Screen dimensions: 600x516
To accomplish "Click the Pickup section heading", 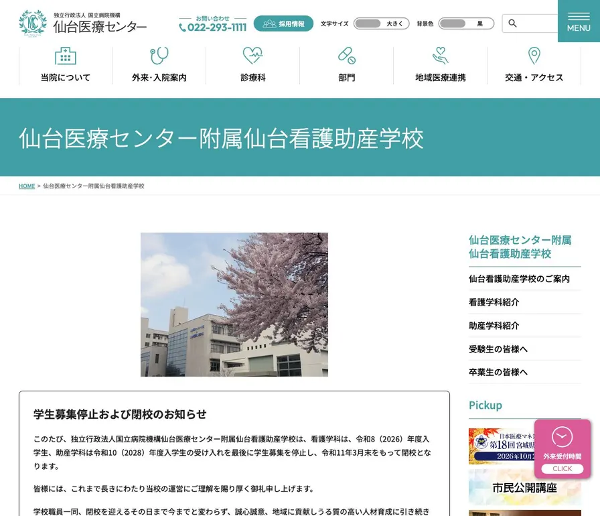I will click(485, 405).
